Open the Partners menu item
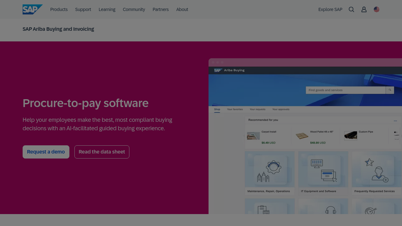Image resolution: width=402 pixels, height=226 pixels. pyautogui.click(x=160, y=9)
